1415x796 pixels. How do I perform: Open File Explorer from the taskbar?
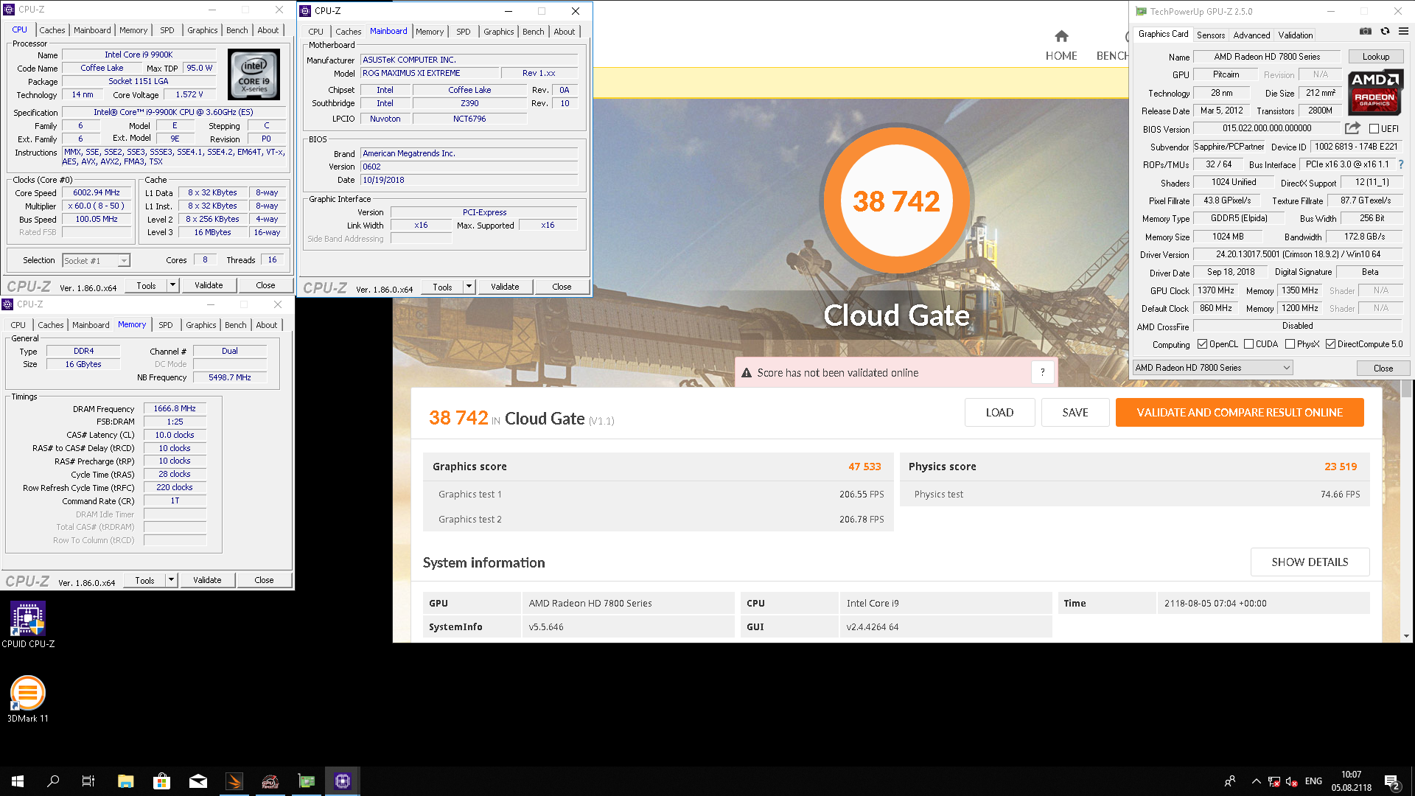tap(125, 781)
